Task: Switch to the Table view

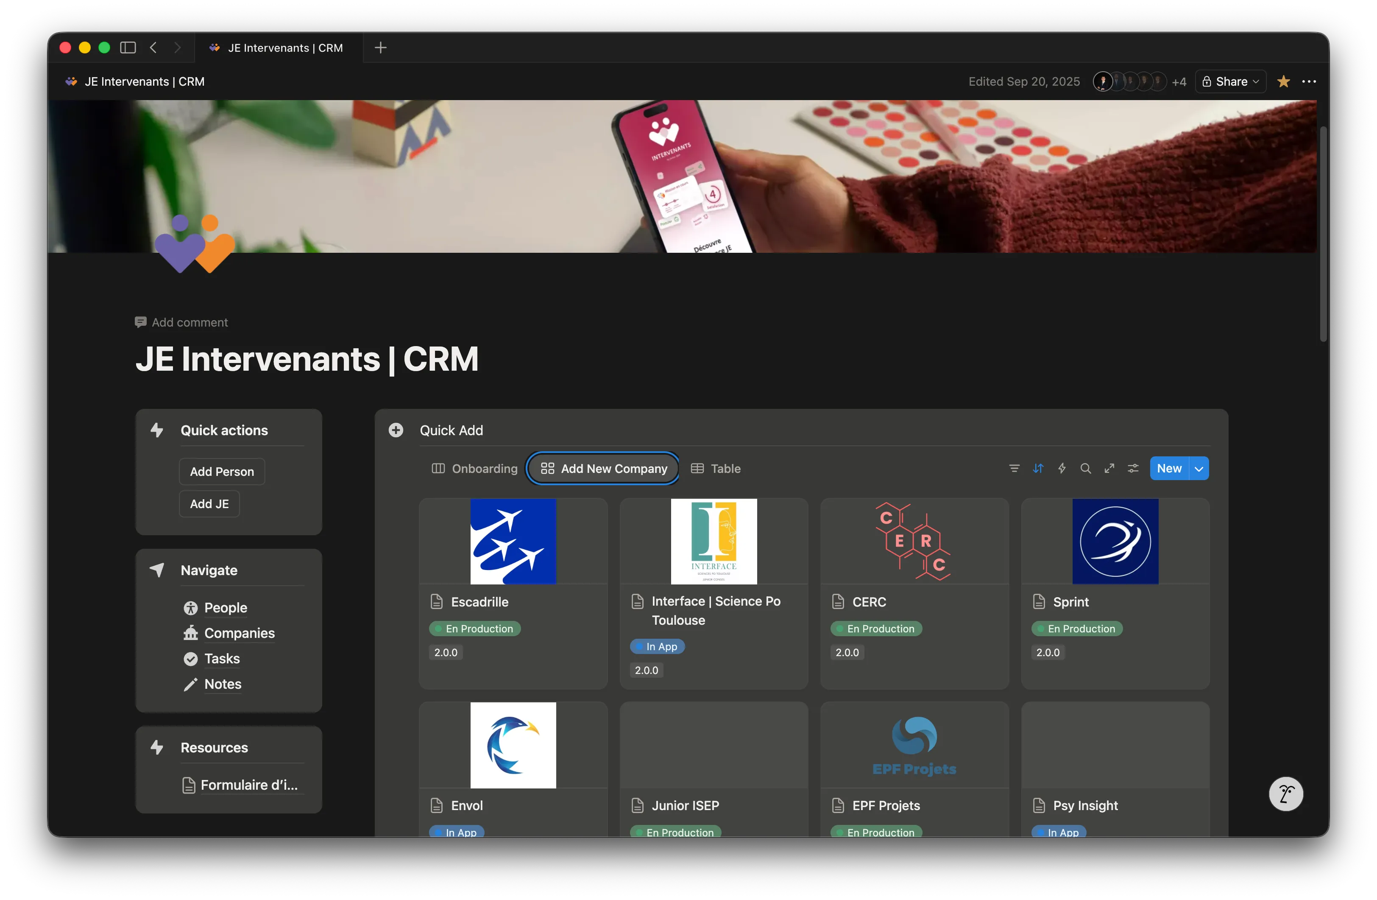Action: pos(725,469)
